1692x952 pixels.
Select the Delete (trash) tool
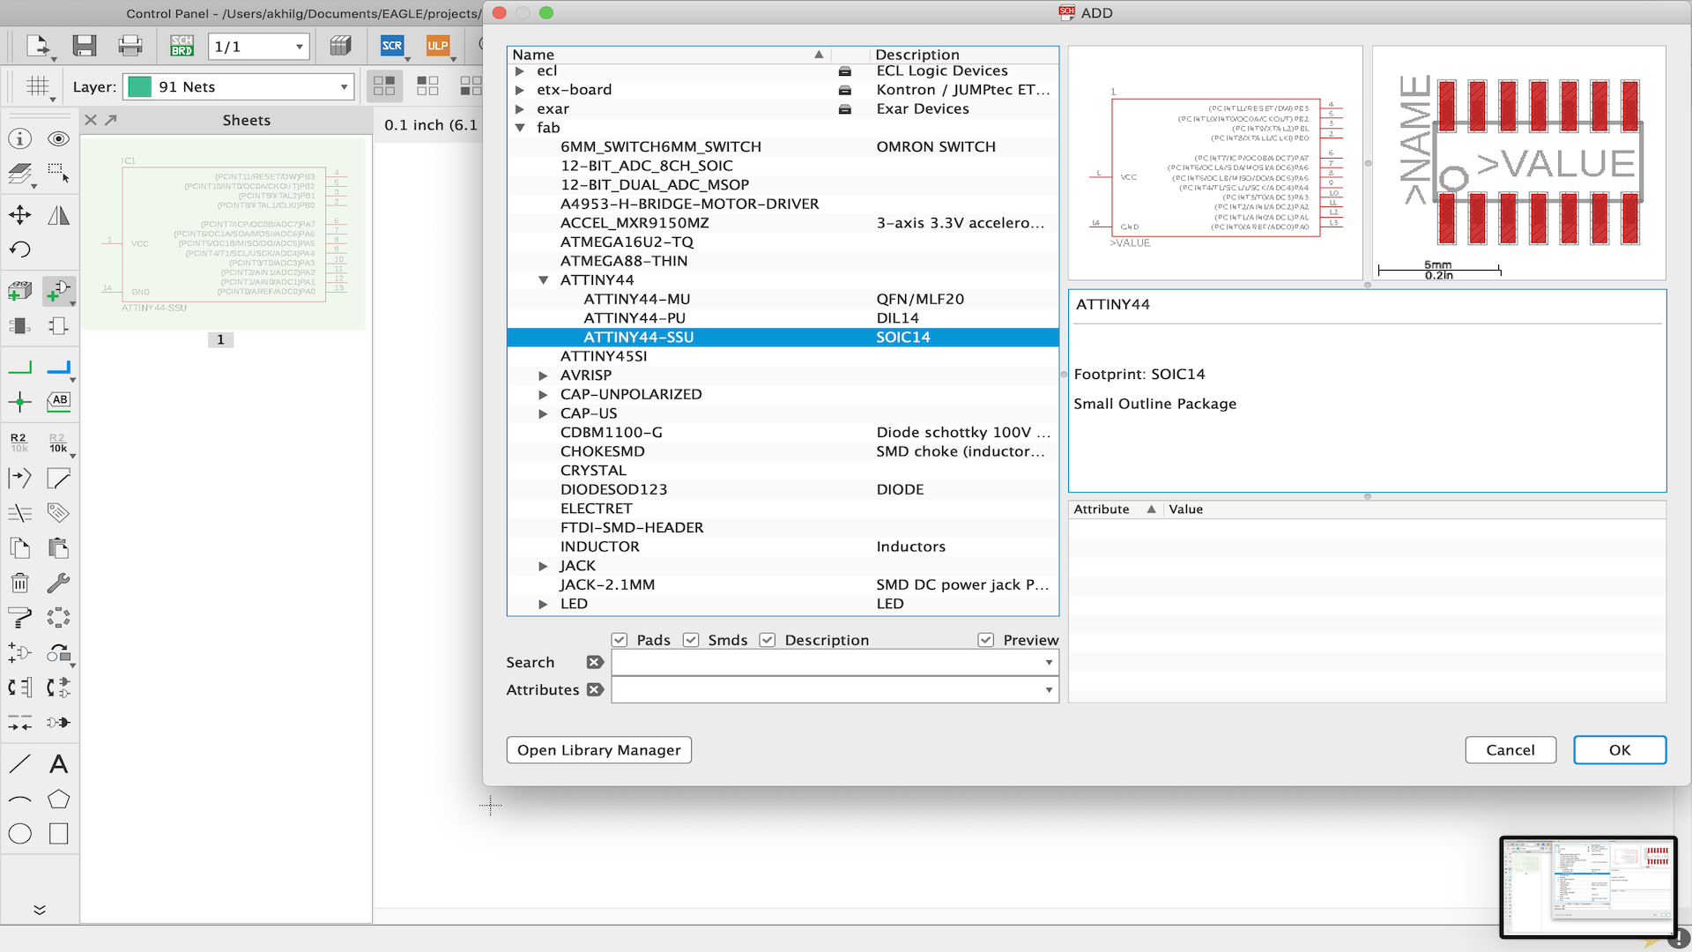click(19, 583)
